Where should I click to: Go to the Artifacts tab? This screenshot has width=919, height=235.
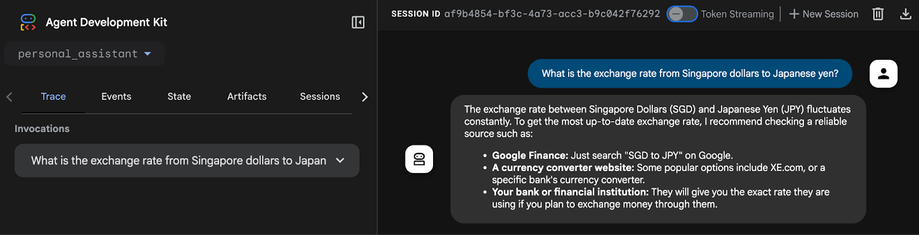click(247, 97)
